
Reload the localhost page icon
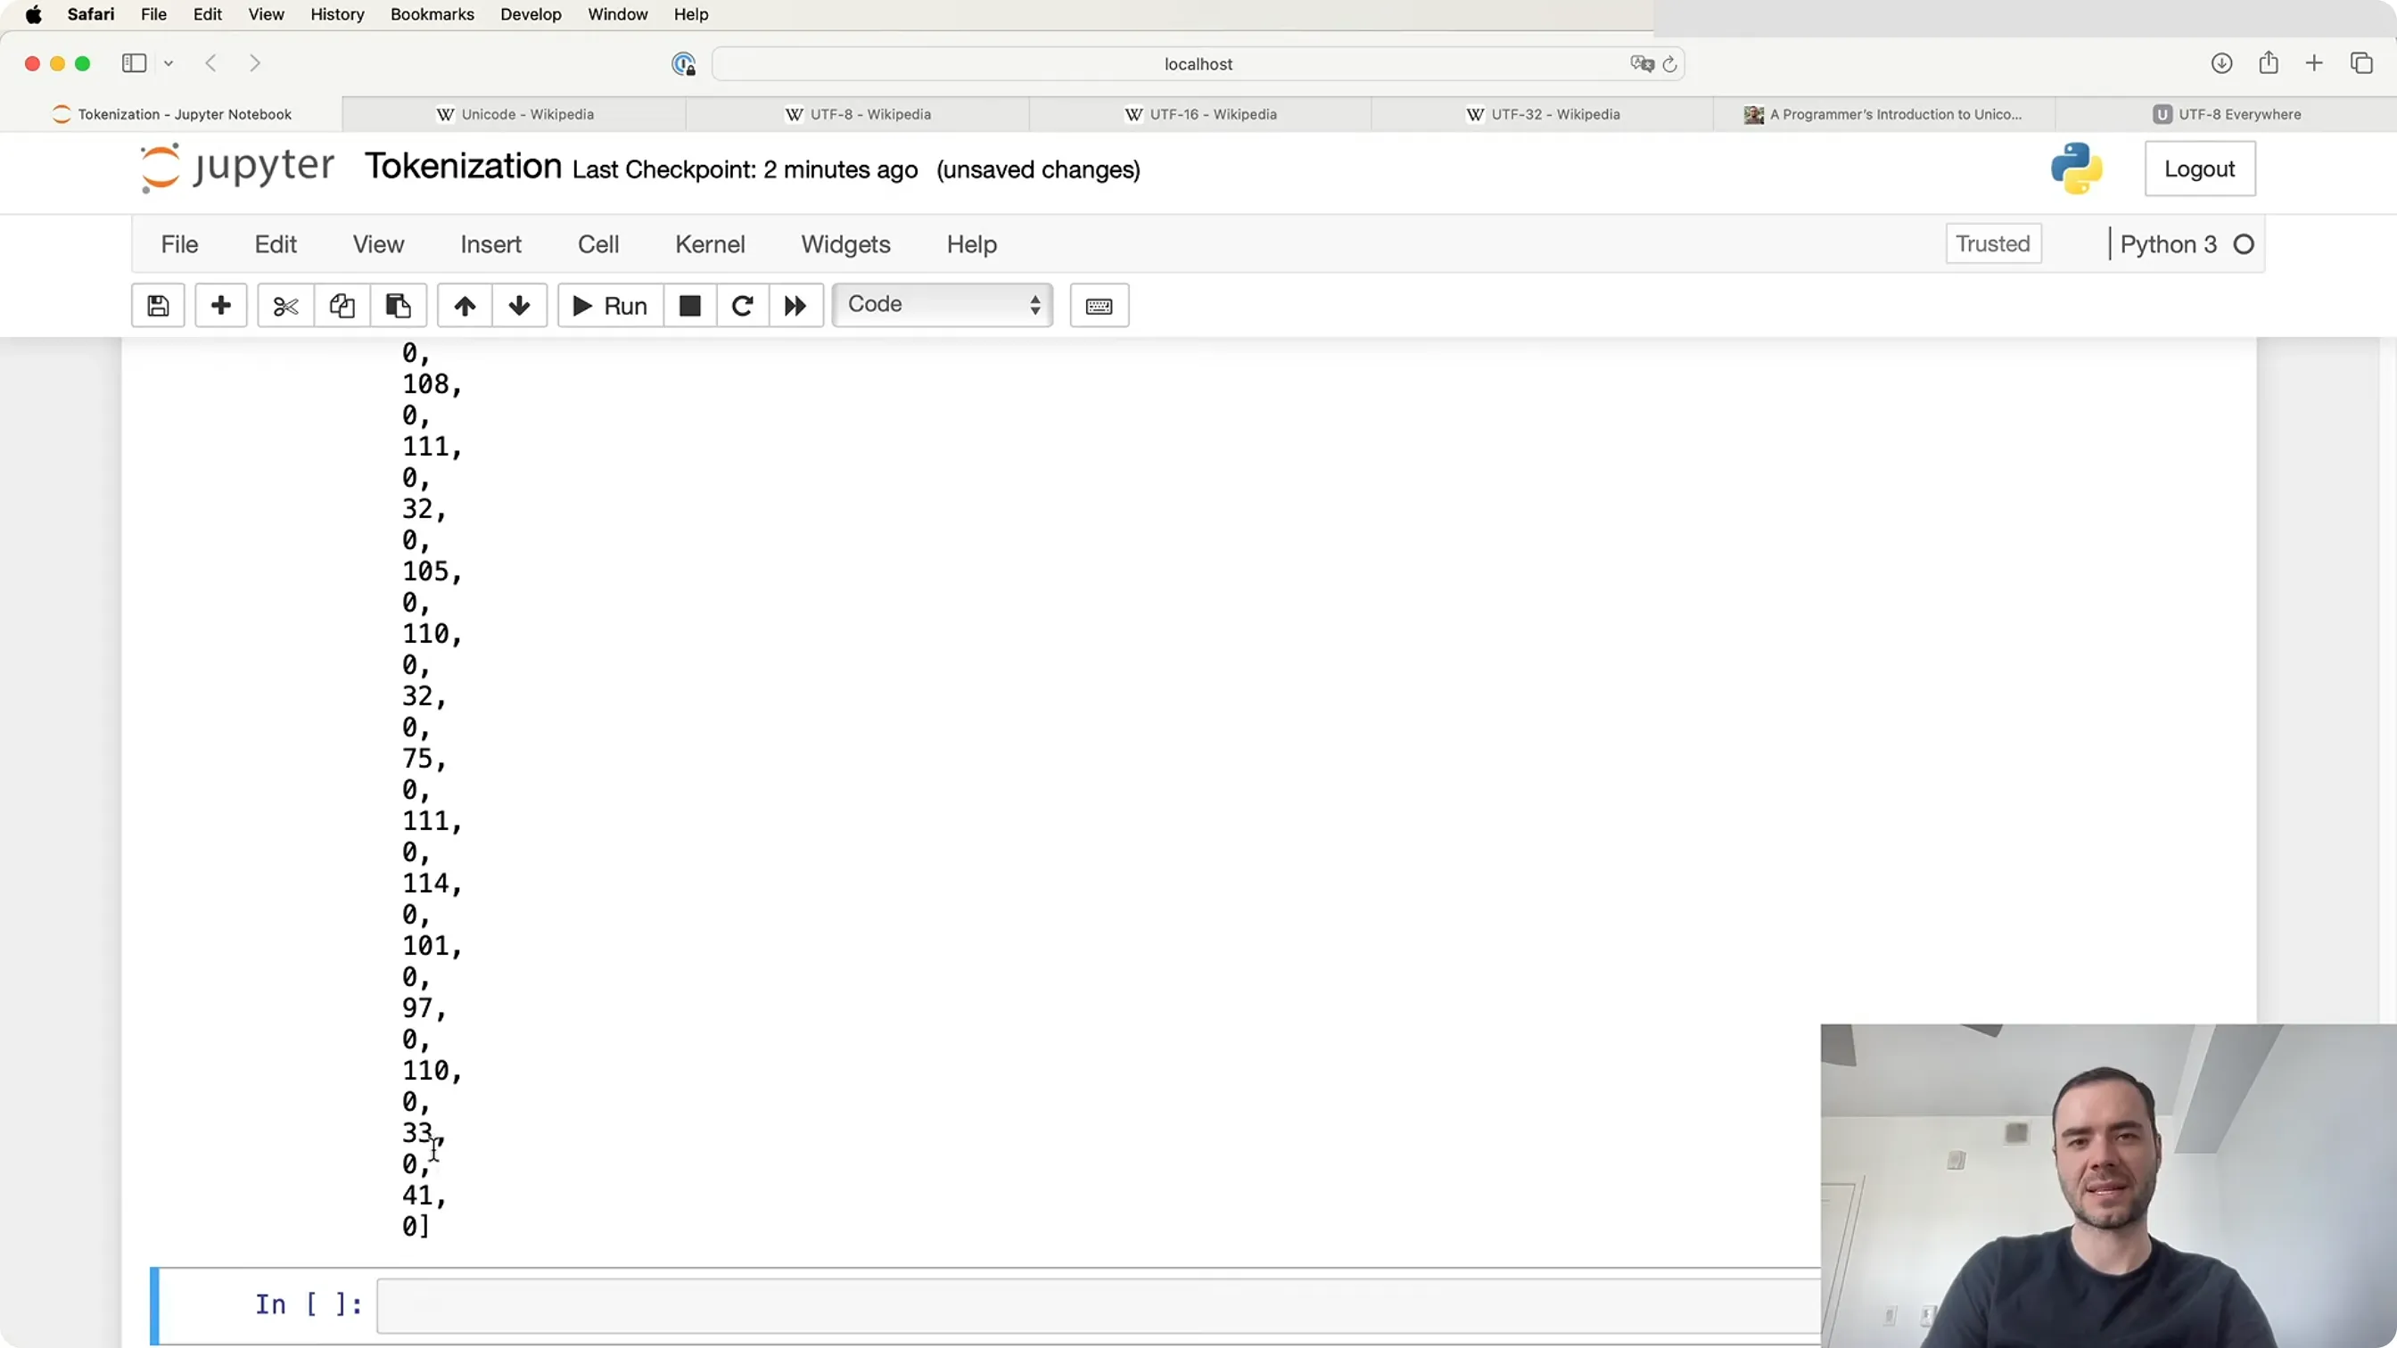tap(1669, 64)
